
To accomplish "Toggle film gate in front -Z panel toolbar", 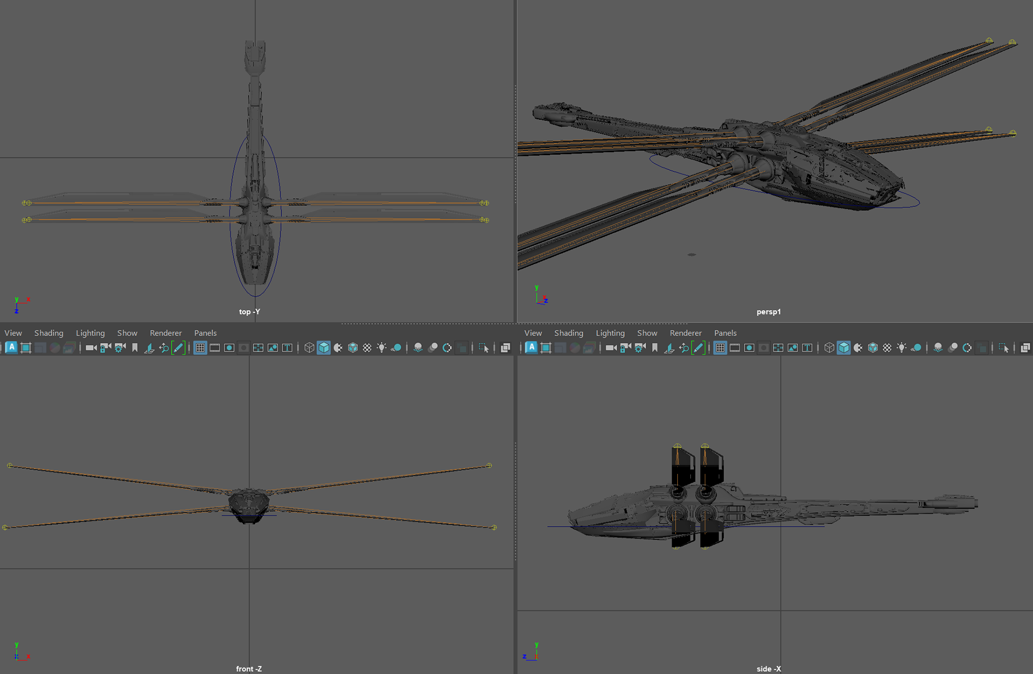I will point(215,348).
